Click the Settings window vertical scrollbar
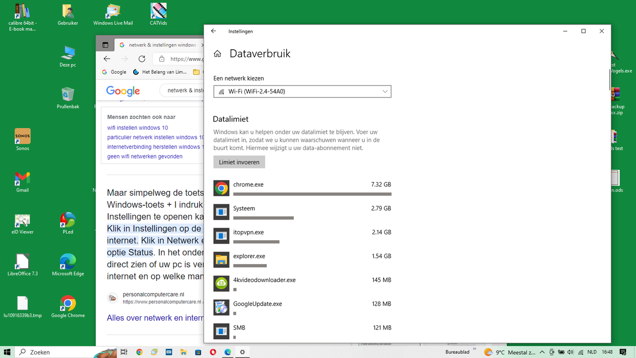Viewport: 636px width, 358px height. tap(609, 80)
